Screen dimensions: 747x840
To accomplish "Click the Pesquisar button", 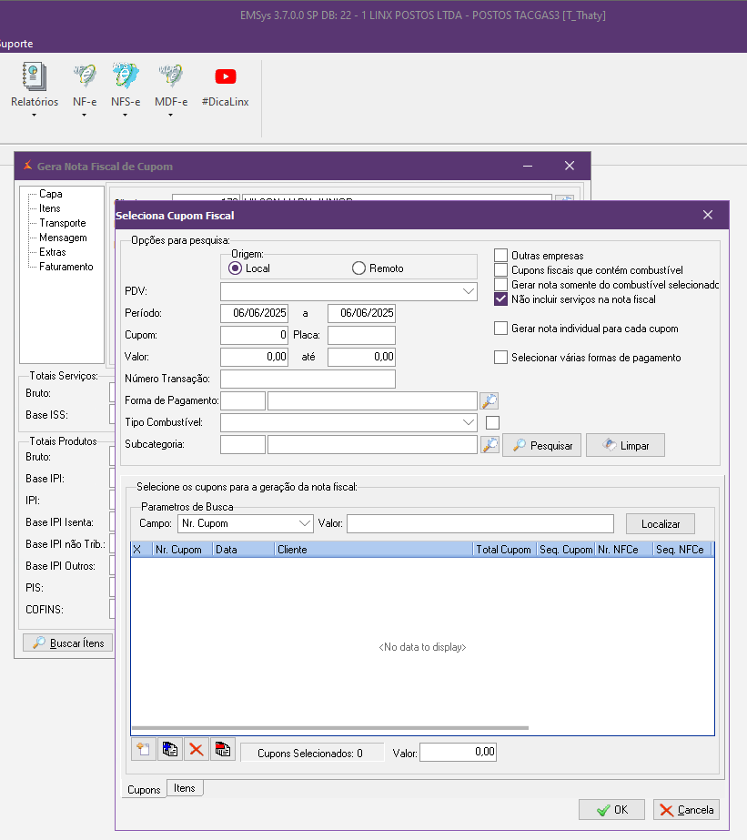I will click(541, 446).
